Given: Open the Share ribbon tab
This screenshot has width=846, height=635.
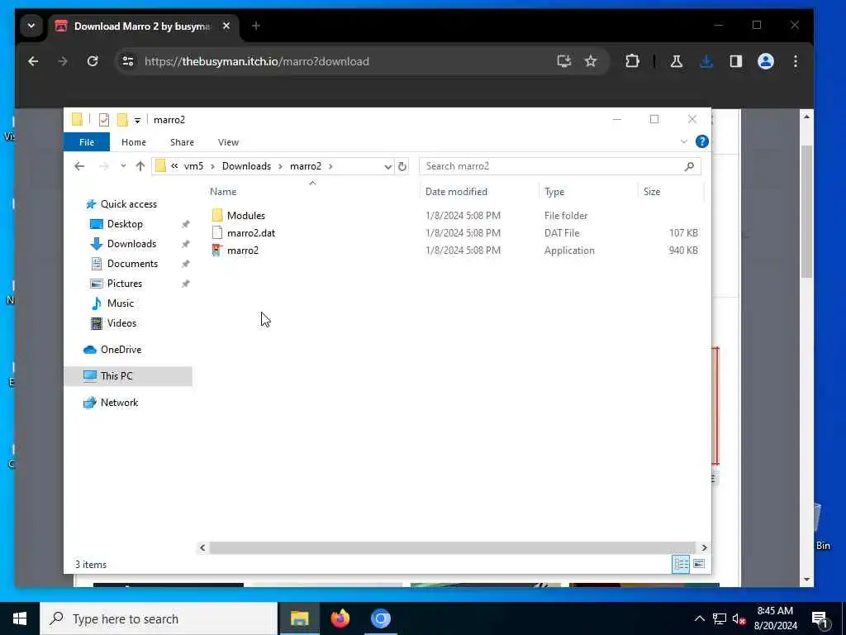Looking at the screenshot, I should [182, 142].
